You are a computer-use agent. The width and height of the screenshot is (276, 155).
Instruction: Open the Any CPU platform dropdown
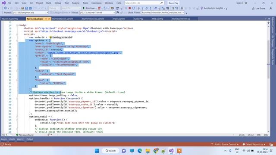click(x=71, y=8)
